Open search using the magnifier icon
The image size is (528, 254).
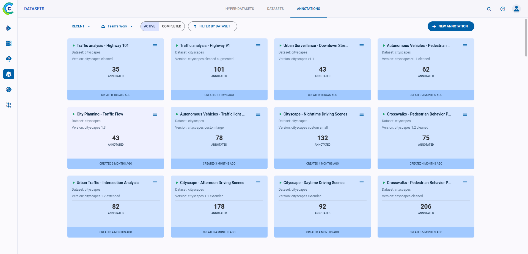489,9
